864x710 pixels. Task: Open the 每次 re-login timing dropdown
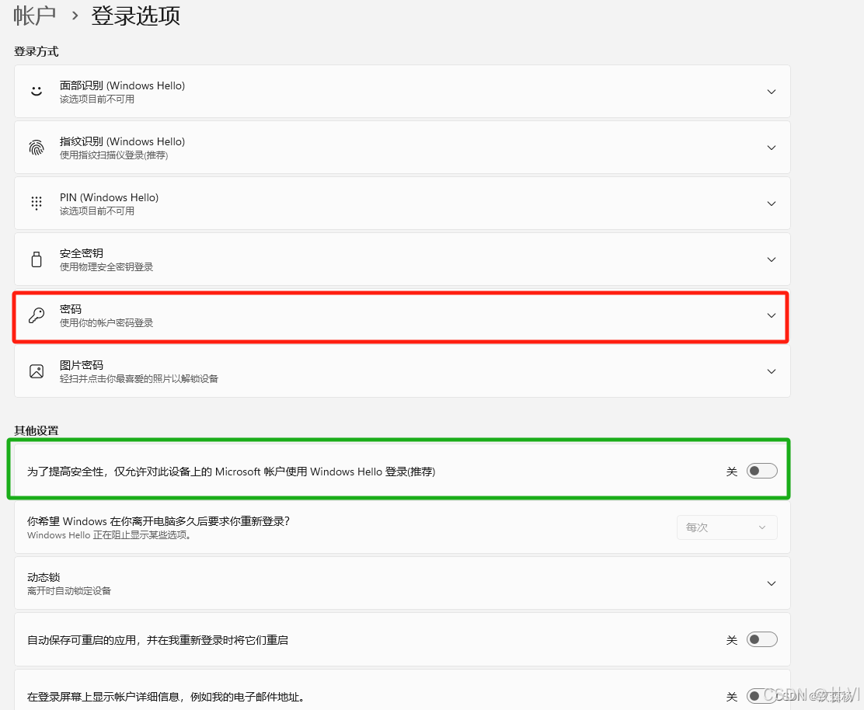(726, 527)
